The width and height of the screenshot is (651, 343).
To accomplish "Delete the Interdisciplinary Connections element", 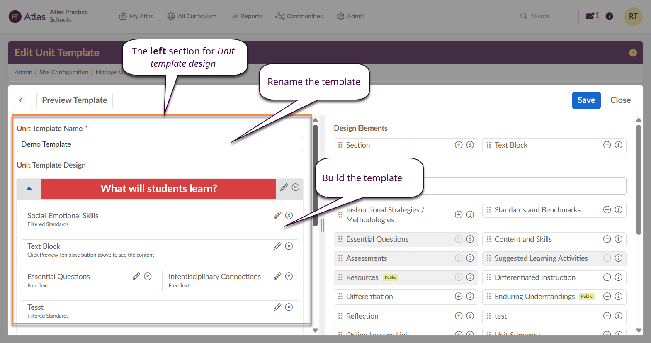I will pyautogui.click(x=289, y=276).
